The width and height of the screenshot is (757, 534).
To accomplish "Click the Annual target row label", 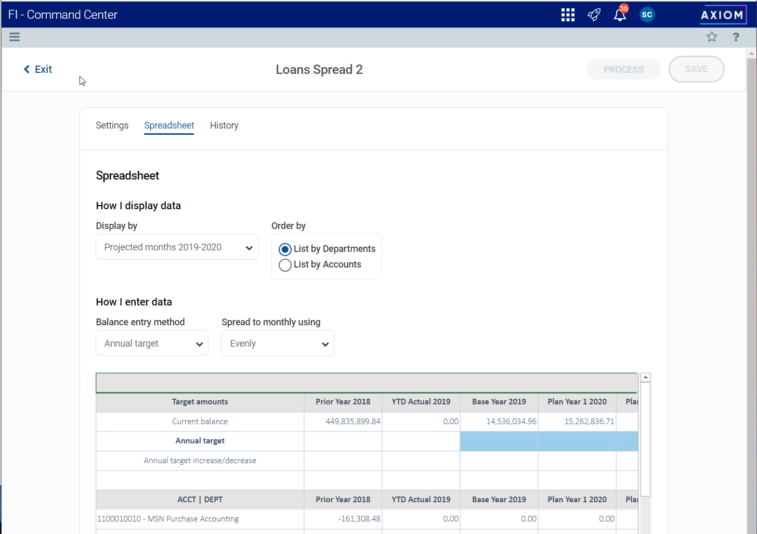I will coord(200,441).
